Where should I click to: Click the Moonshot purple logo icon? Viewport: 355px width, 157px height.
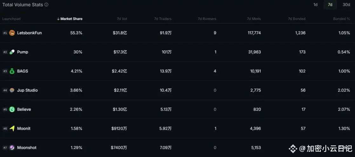click(12, 147)
